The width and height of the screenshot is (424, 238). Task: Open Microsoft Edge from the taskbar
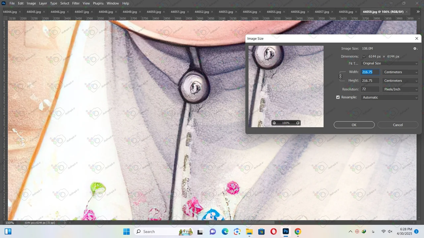point(225,232)
